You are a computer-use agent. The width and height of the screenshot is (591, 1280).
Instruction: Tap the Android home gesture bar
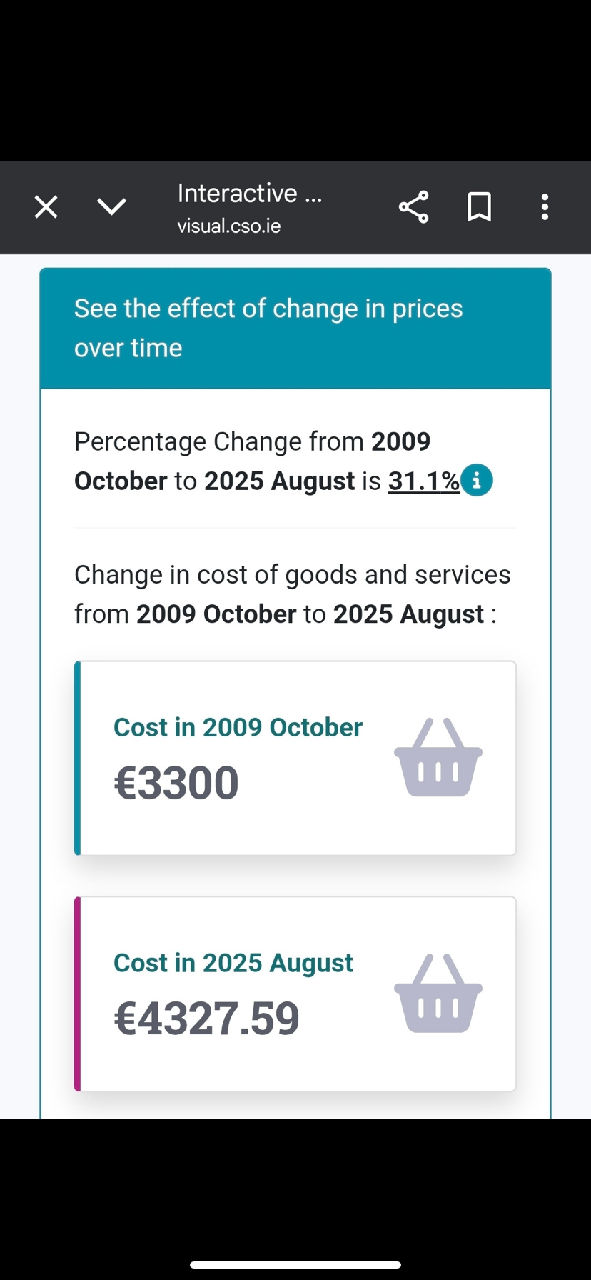[295, 1265]
